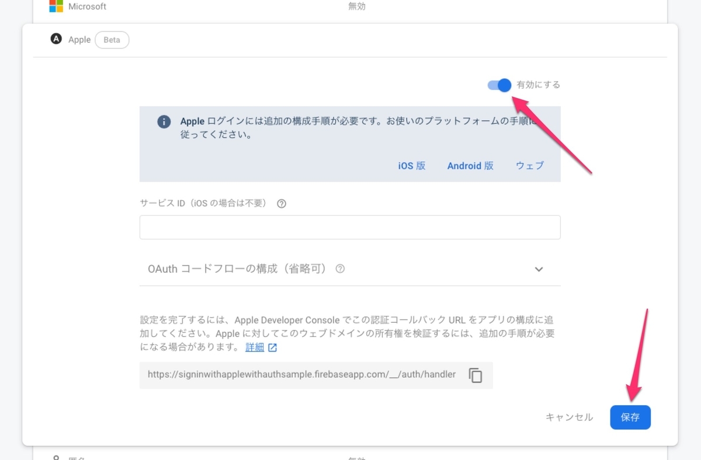Select the firebaseapp.com auth handler URL text

pos(301,375)
